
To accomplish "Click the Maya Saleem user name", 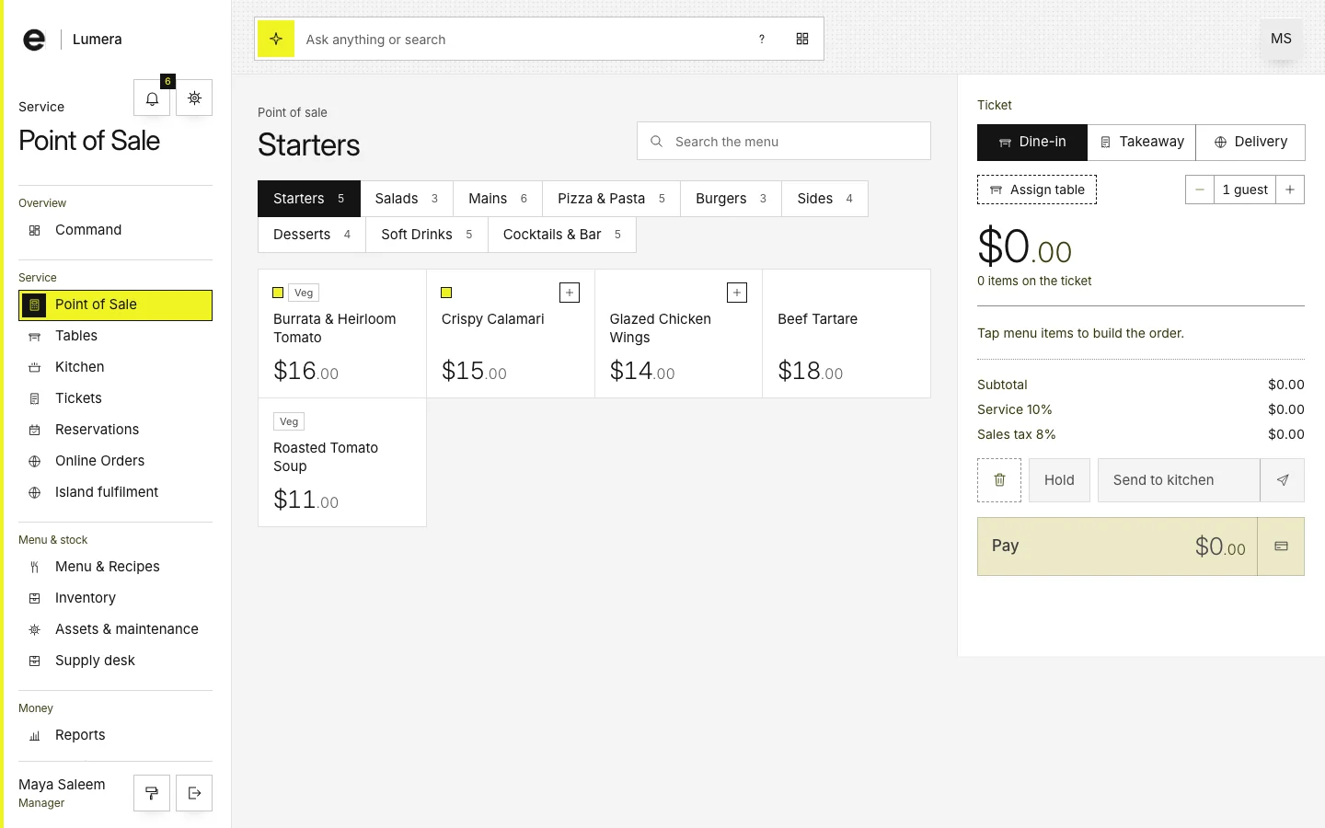I will pyautogui.click(x=62, y=785).
